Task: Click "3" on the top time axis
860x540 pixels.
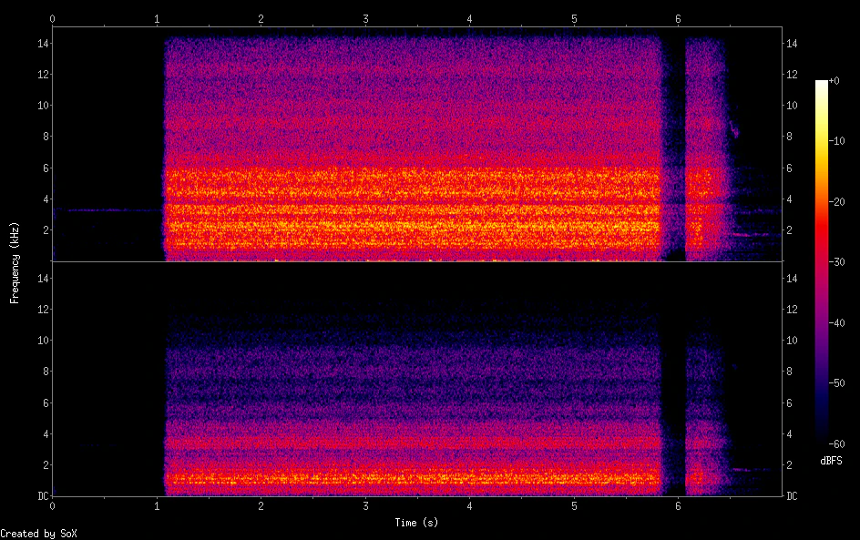Action: tap(365, 19)
